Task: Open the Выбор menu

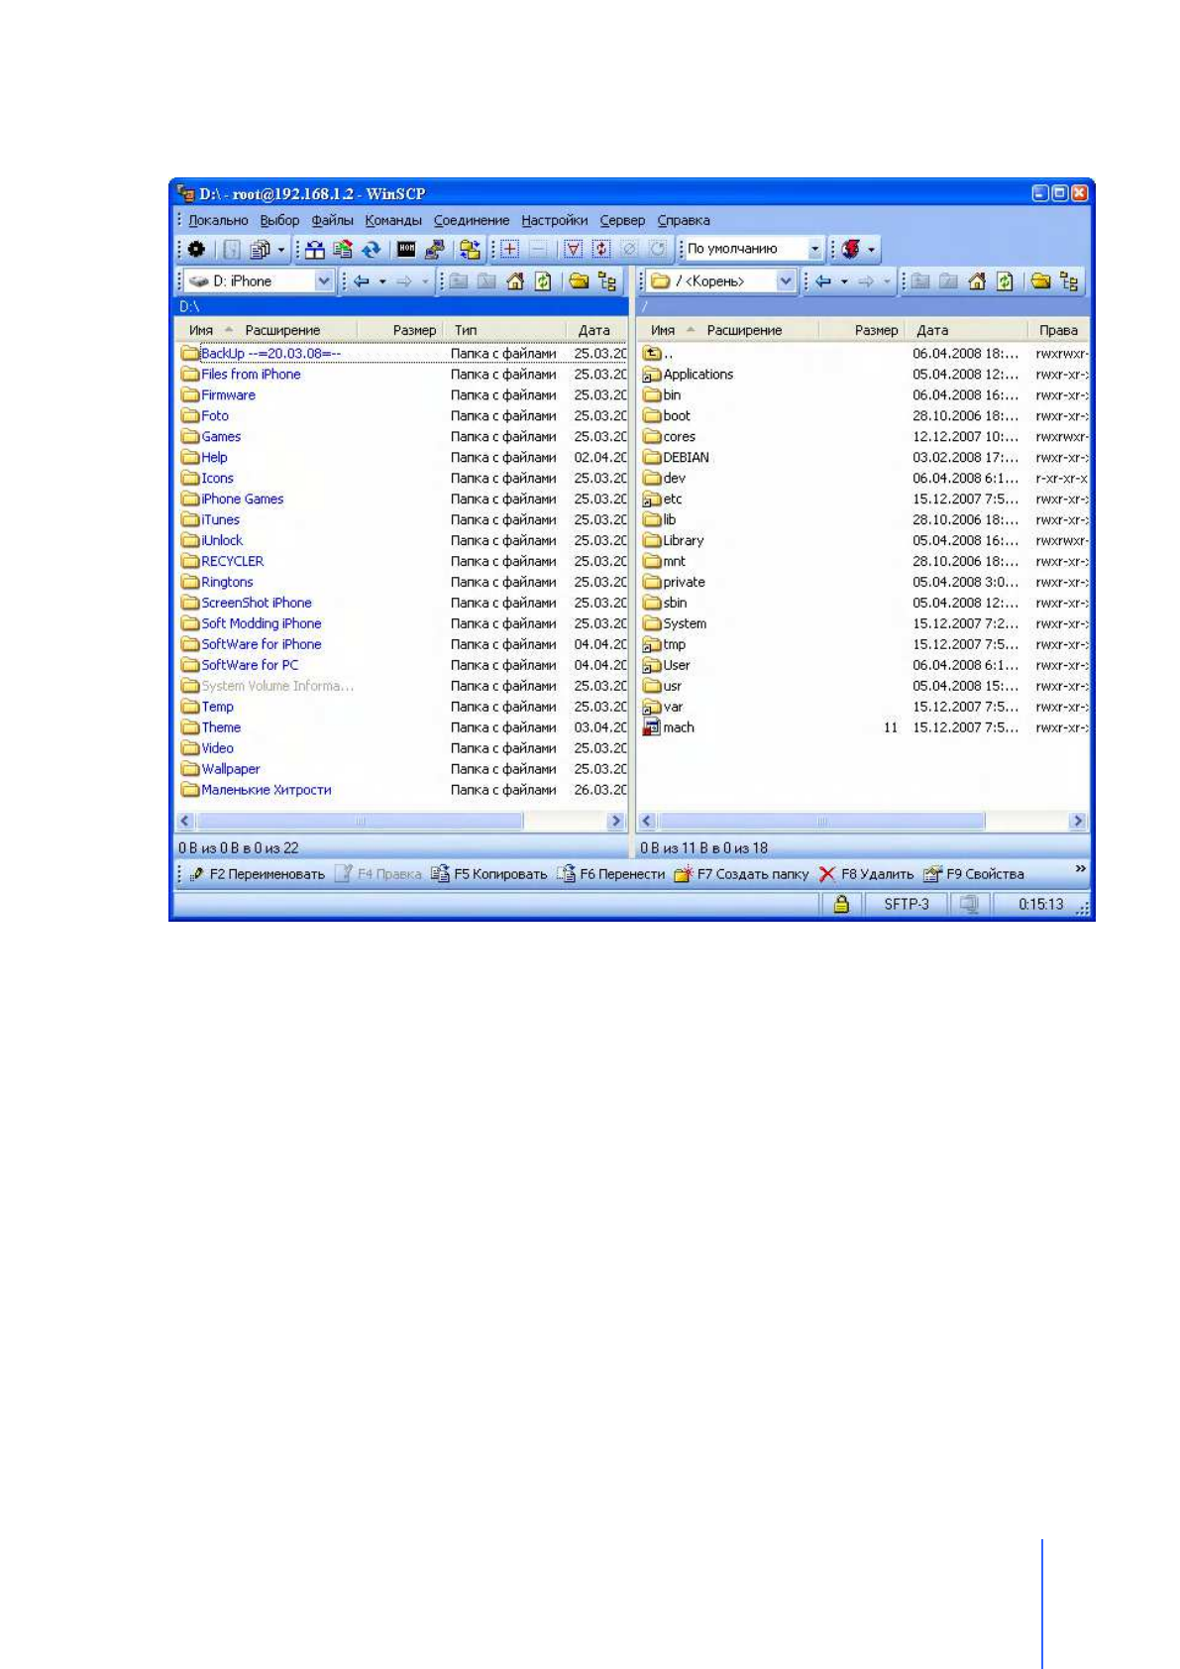Action: [x=279, y=220]
